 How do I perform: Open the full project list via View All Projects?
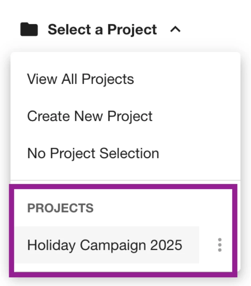point(80,79)
